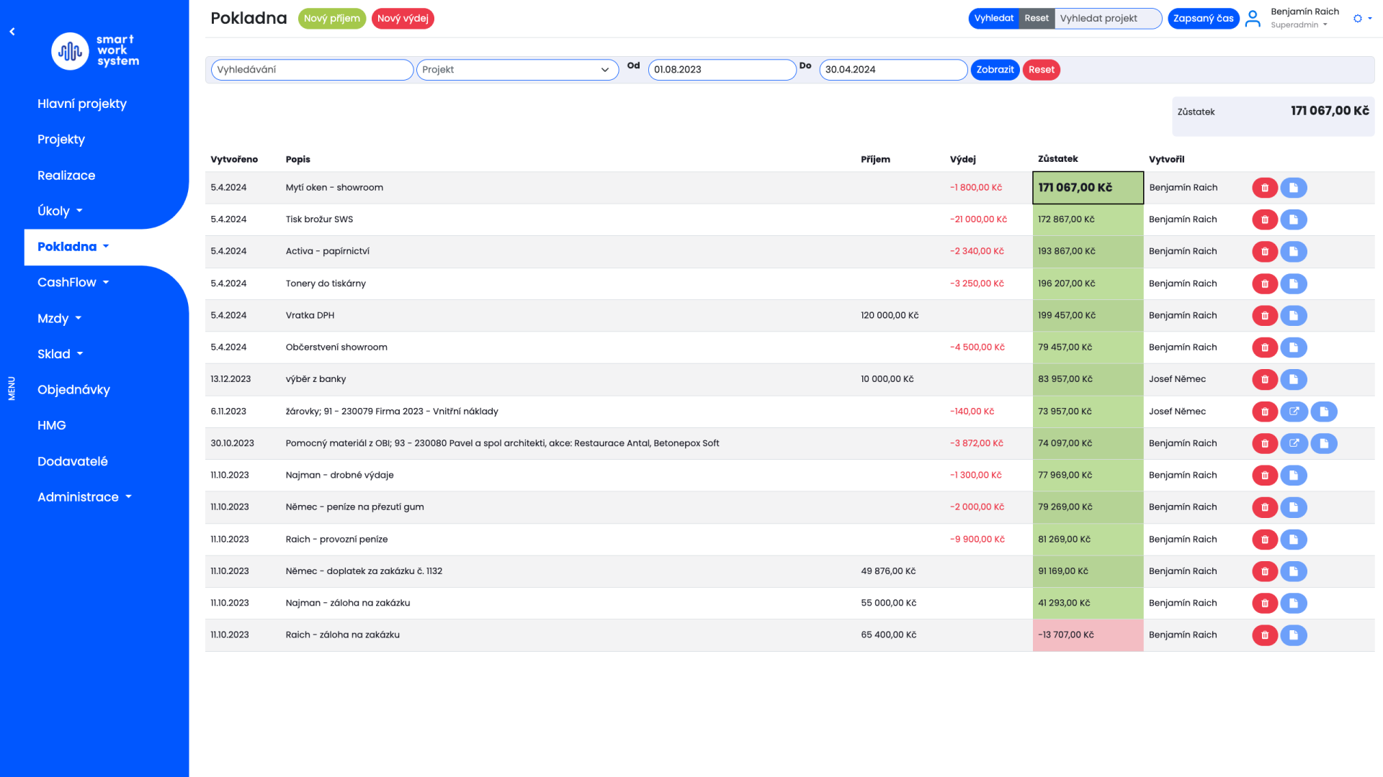Click the Nový příjem button
This screenshot has width=1383, height=777.
pyautogui.click(x=331, y=19)
